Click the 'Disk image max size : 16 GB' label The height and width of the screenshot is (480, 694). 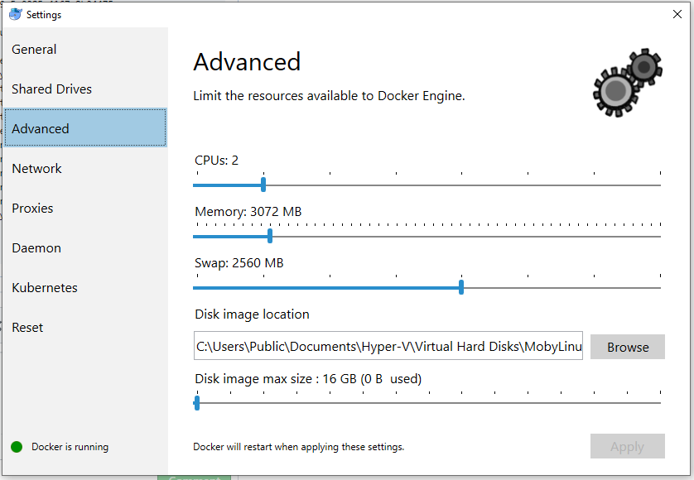coord(308,379)
